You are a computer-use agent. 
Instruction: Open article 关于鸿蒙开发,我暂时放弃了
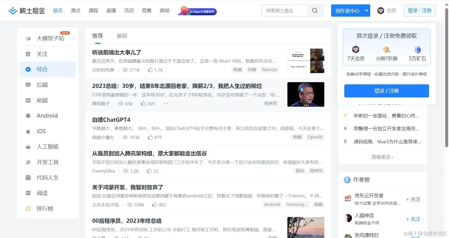(128, 187)
